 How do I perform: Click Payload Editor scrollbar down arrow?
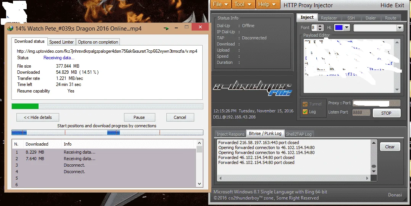[x=397, y=90]
